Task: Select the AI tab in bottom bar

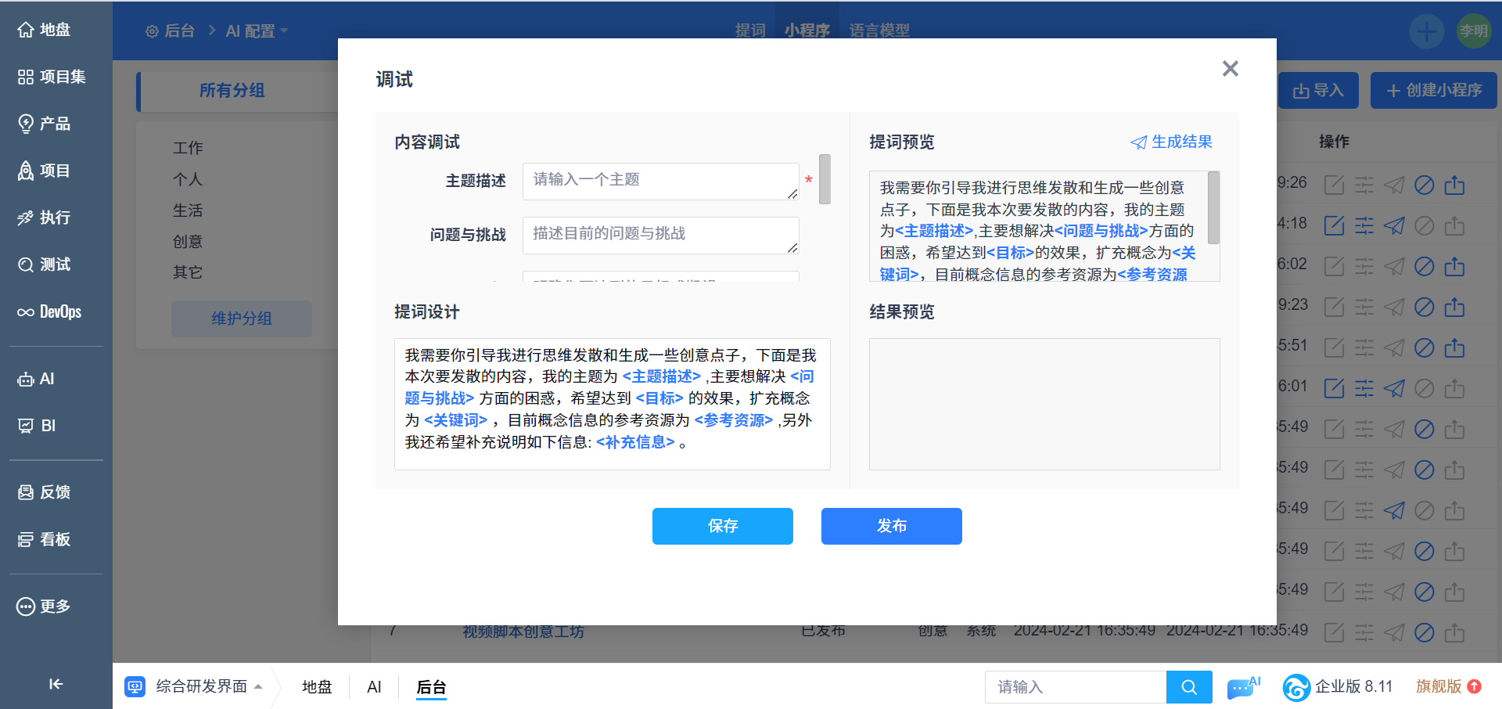Action: pyautogui.click(x=374, y=686)
